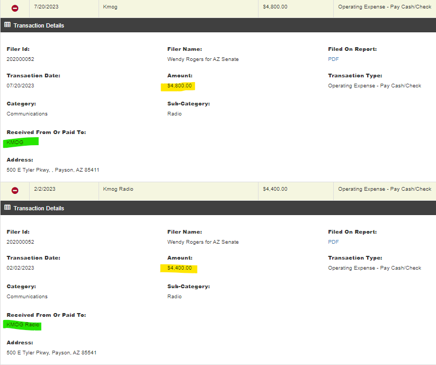Select the 7/20/2023 date cell
Screen dimensions: 436x365
click(64, 8)
